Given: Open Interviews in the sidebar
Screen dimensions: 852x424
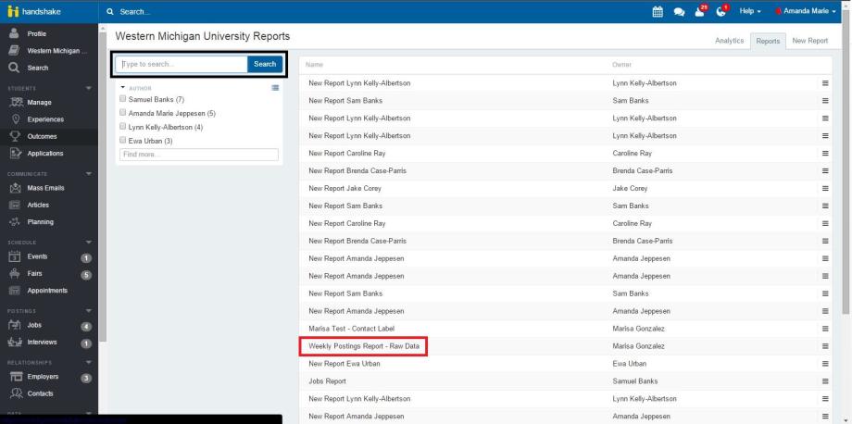Looking at the screenshot, I should point(42,342).
